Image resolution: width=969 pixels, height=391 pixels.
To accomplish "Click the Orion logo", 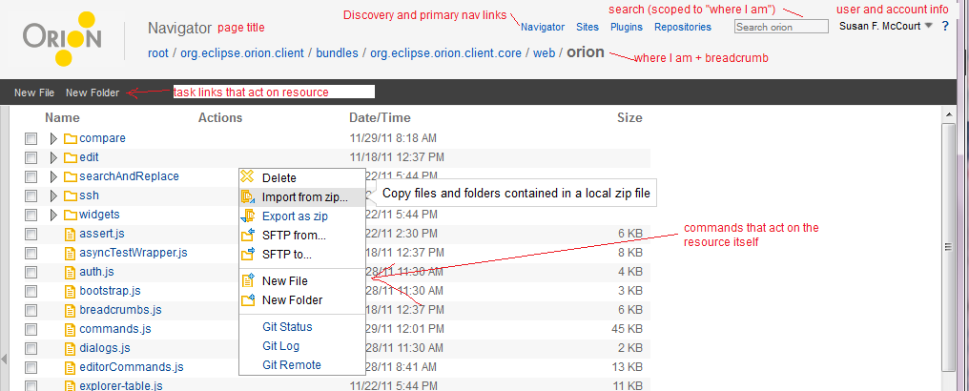I will point(62,39).
